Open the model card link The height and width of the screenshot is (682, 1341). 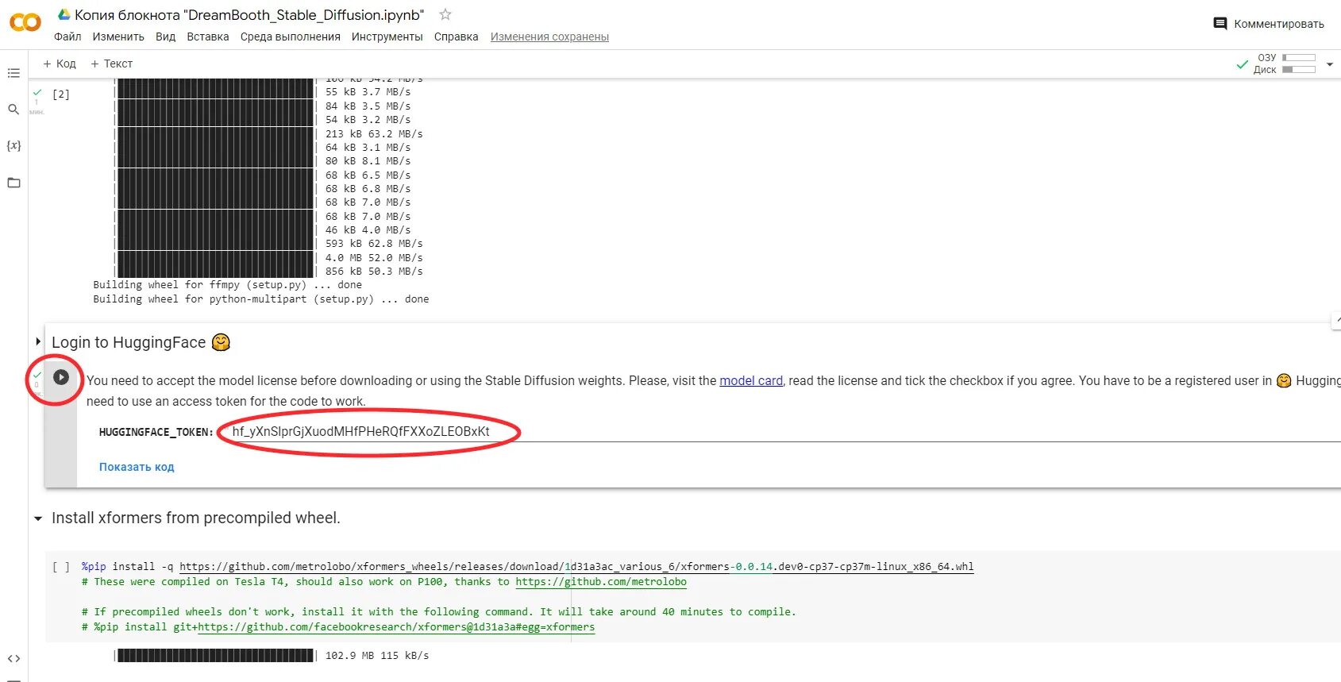coord(751,380)
